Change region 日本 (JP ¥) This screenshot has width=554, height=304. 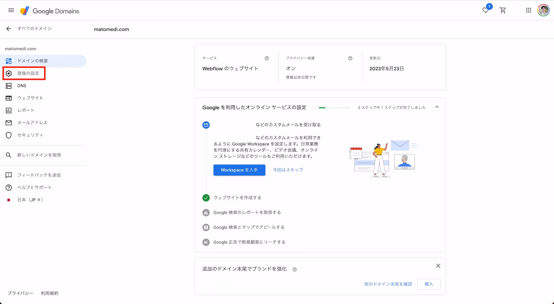(x=43, y=200)
